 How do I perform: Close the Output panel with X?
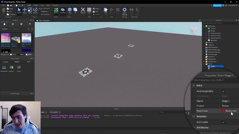(189, 113)
